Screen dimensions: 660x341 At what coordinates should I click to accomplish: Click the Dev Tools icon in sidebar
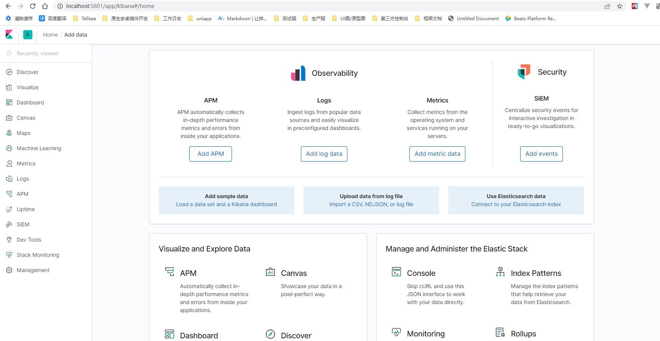(x=9, y=240)
